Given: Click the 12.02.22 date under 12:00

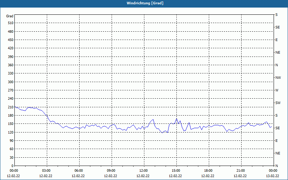Looking at the screenshot, I should click(x=143, y=176).
